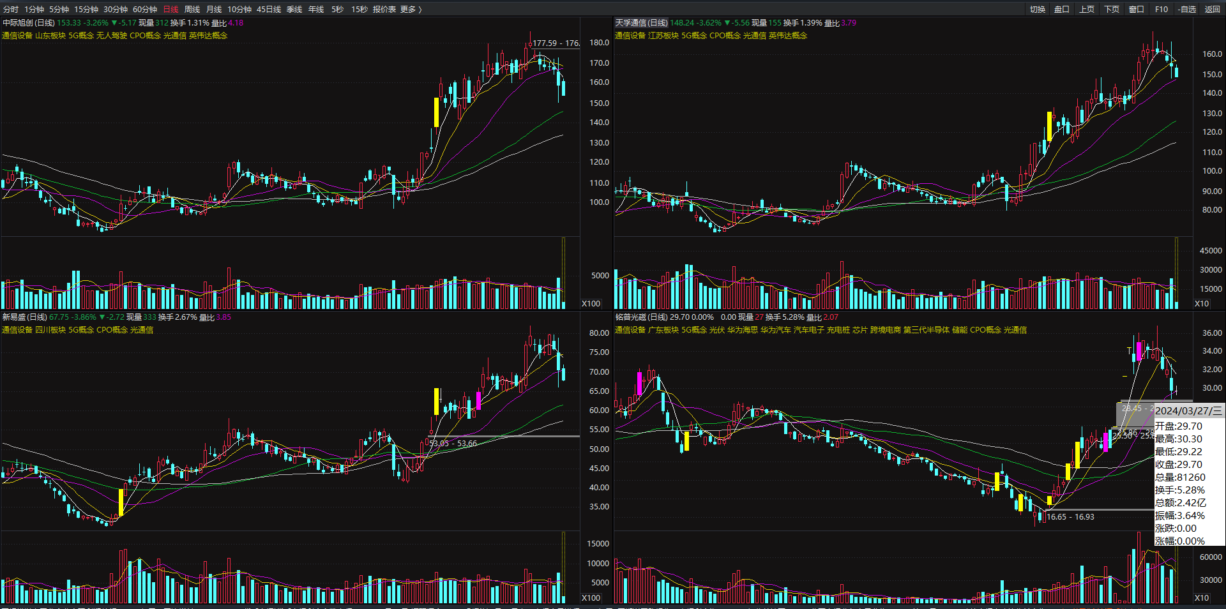Open F10 company information
1226x609 pixels.
(x=1162, y=9)
